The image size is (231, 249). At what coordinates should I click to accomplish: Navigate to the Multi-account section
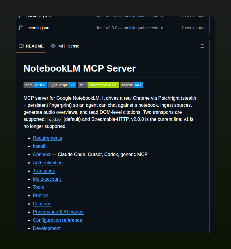(x=47, y=179)
